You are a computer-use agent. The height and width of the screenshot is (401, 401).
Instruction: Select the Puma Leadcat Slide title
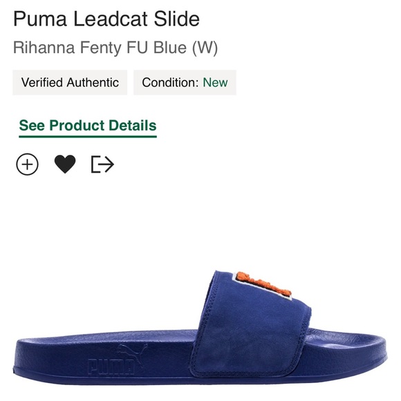point(106,19)
